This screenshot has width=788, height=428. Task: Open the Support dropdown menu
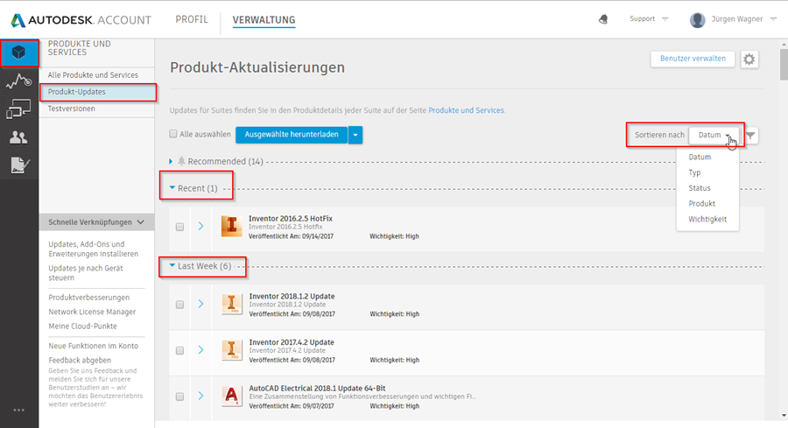(649, 19)
